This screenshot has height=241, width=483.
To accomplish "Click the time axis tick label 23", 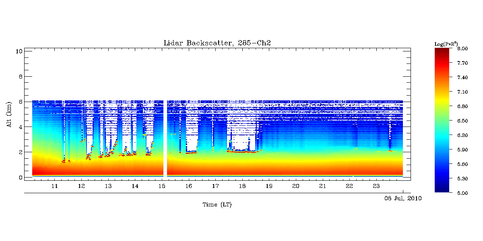I will tap(376, 186).
